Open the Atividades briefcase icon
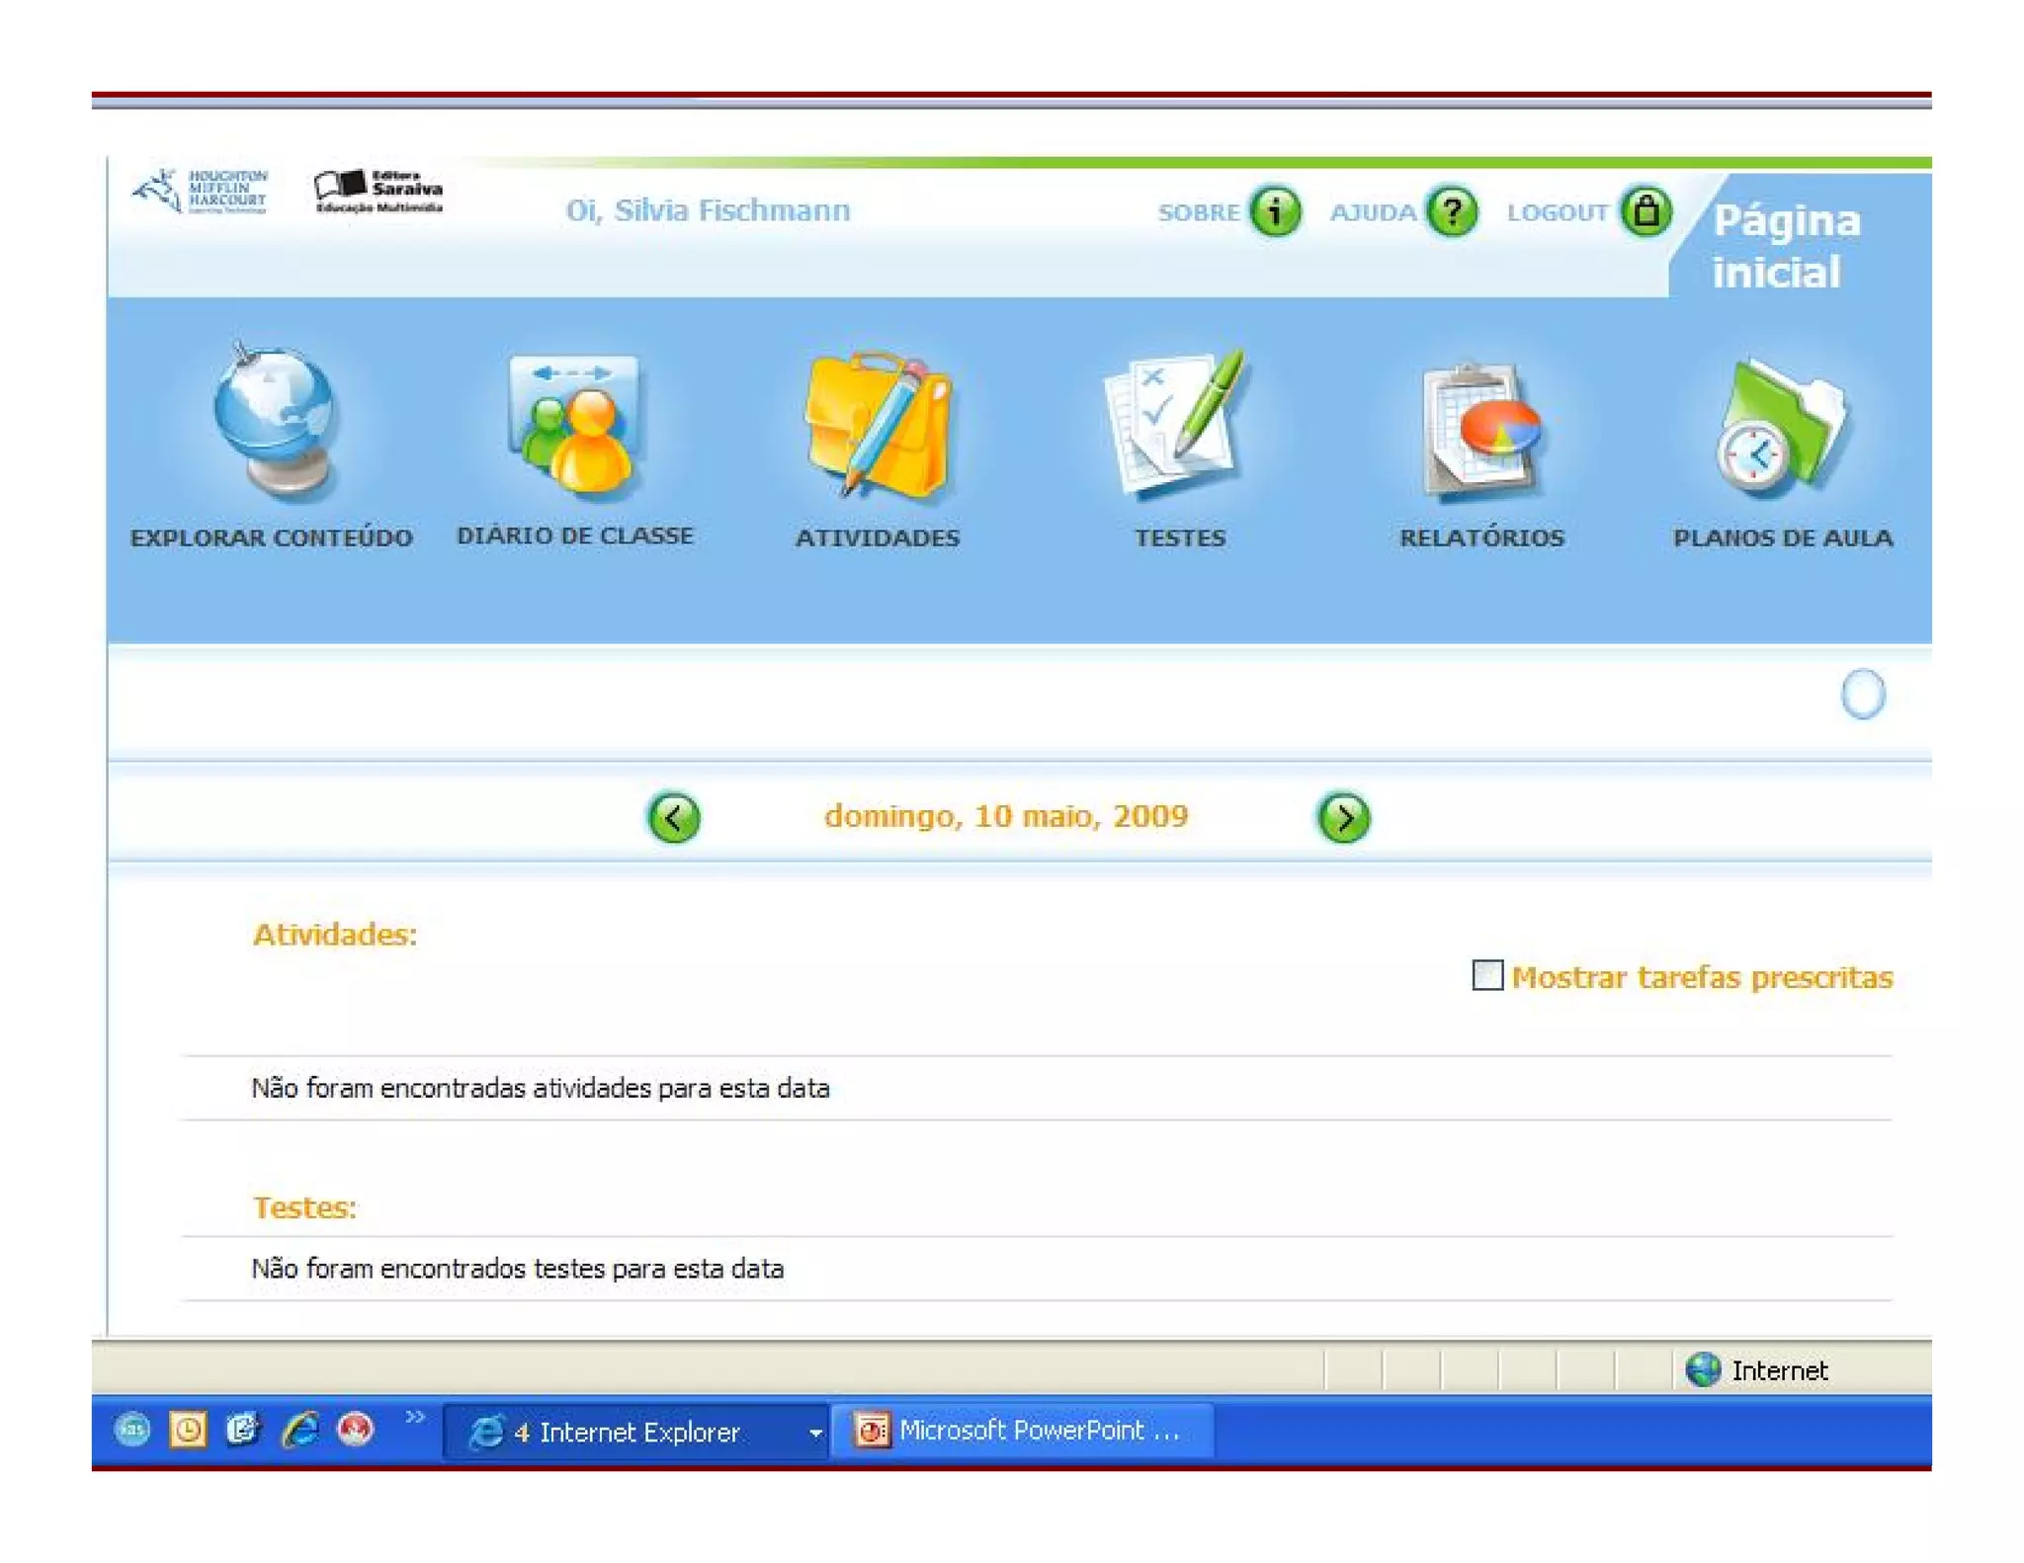The image size is (2024, 1563). [878, 425]
